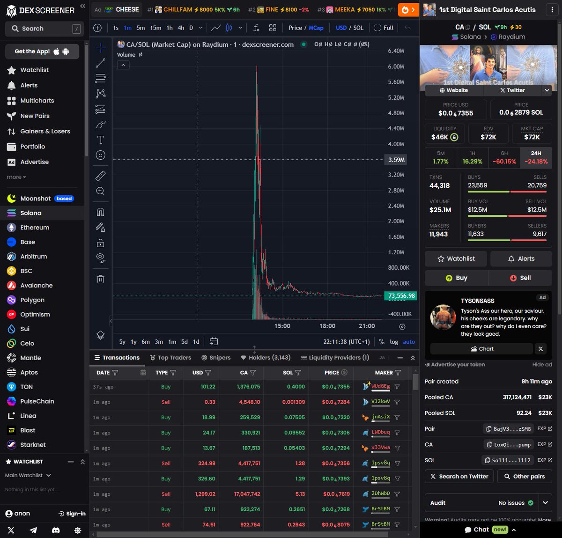Image resolution: width=562 pixels, height=538 pixels.
Task: Toggle hide all drawings eye icon
Action: click(100, 258)
